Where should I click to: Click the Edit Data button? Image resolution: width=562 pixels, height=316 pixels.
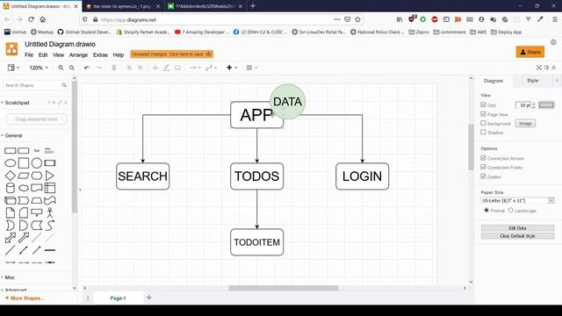pyautogui.click(x=517, y=228)
